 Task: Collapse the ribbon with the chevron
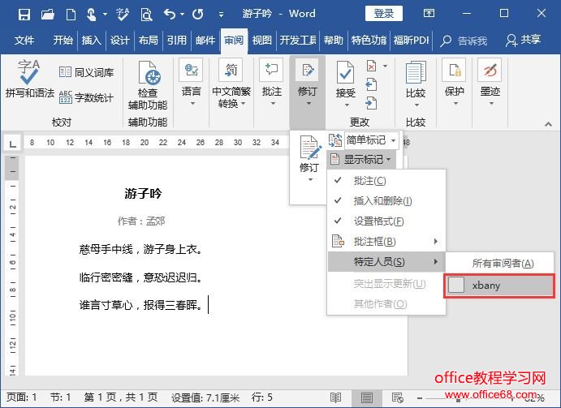[548, 124]
